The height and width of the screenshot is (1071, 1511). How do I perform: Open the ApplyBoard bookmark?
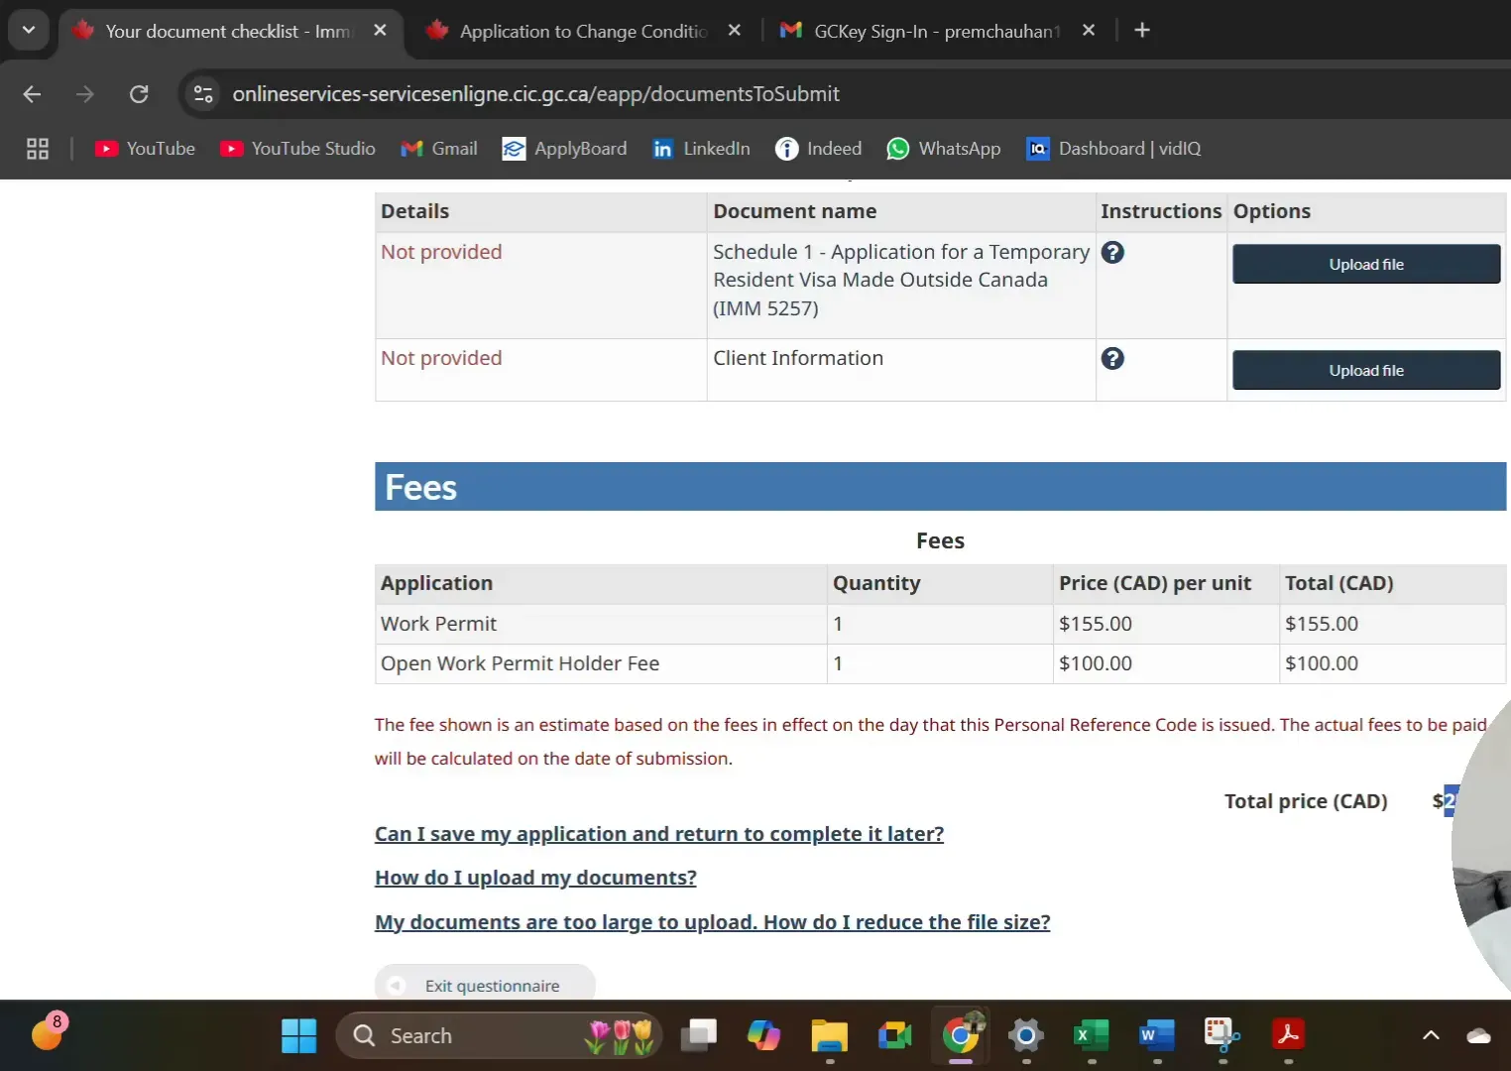tap(564, 149)
